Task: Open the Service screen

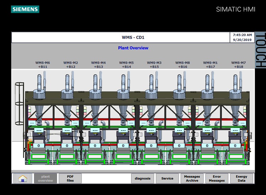Action: pyautogui.click(x=167, y=178)
